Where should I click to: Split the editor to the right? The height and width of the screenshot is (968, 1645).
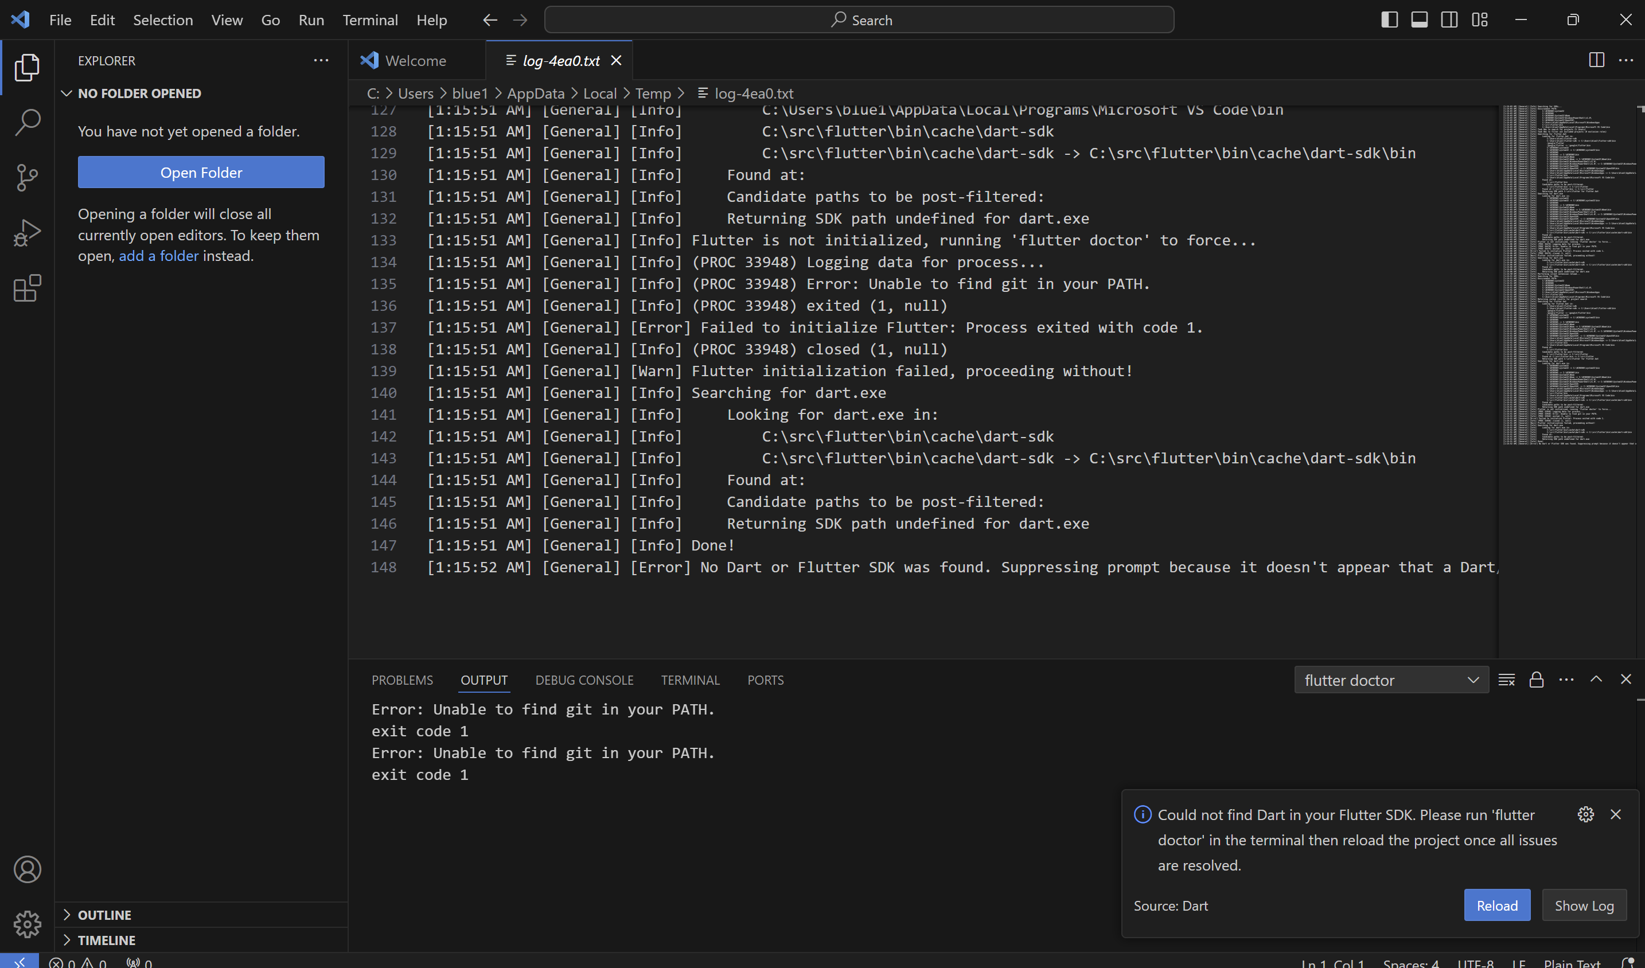point(1596,60)
